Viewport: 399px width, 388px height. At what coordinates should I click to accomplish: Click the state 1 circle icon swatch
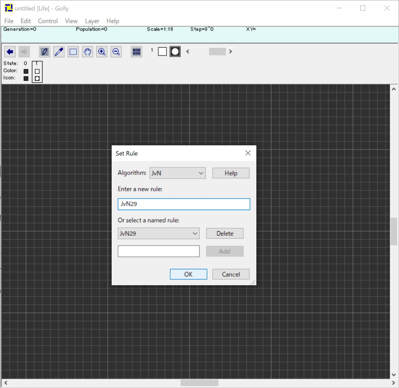point(37,78)
